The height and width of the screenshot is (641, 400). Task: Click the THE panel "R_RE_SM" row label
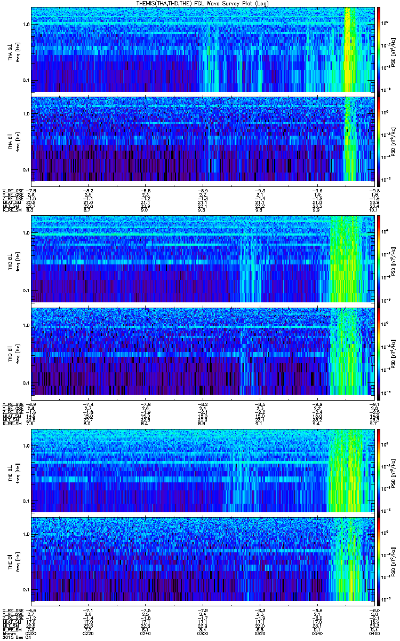pos(11,629)
